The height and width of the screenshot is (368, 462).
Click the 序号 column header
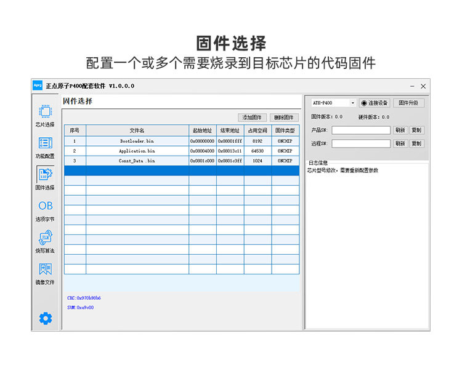pyautogui.click(x=75, y=130)
